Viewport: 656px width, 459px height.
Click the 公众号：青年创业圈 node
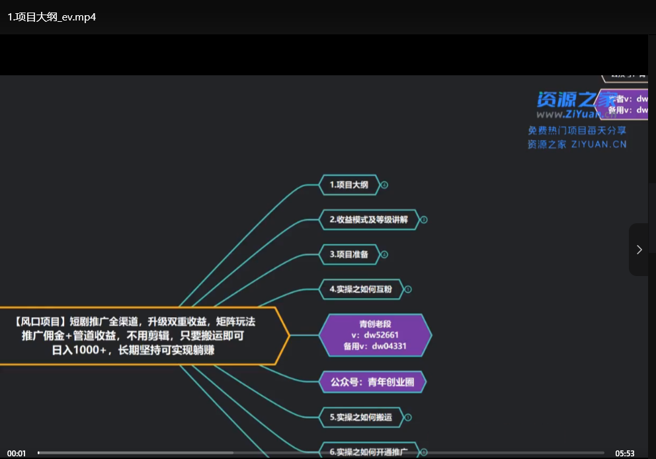[372, 382]
